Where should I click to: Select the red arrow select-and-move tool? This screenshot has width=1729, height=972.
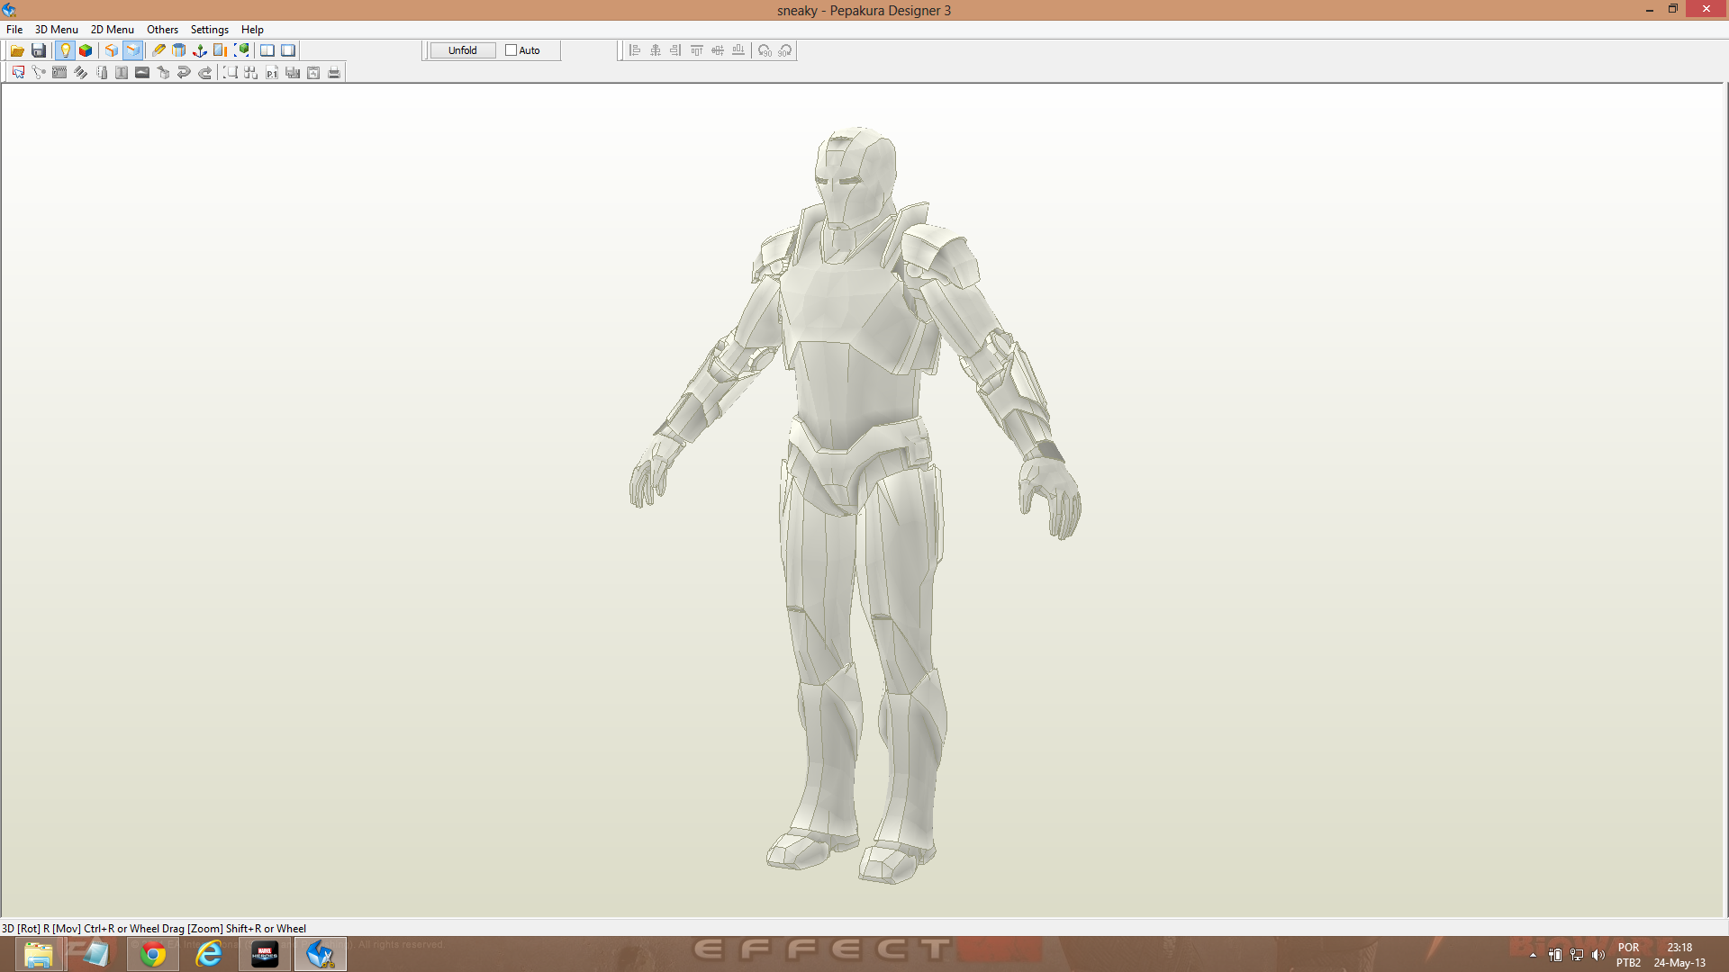(x=18, y=73)
